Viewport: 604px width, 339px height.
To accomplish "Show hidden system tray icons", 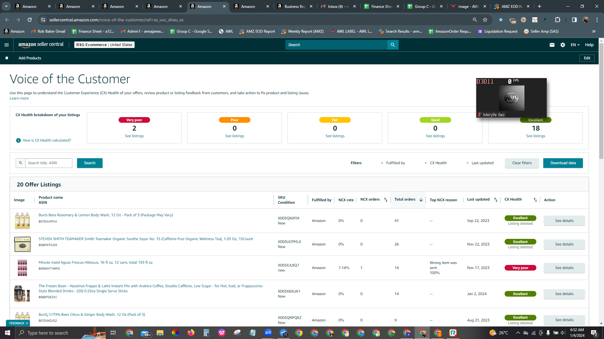I will [x=518, y=333].
